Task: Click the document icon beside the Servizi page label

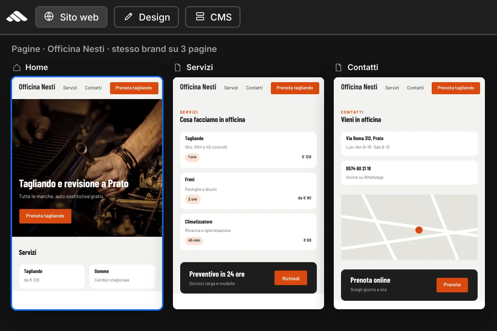Action: 177,67
